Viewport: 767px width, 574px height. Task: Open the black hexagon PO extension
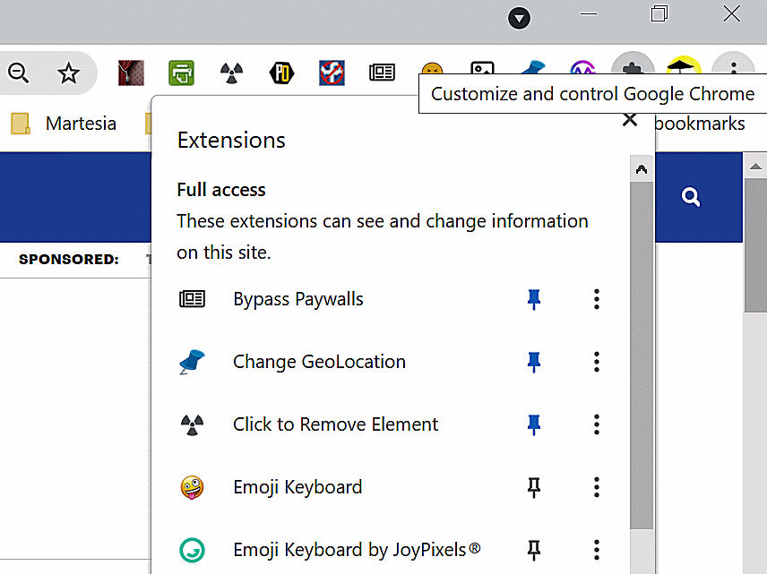click(281, 73)
